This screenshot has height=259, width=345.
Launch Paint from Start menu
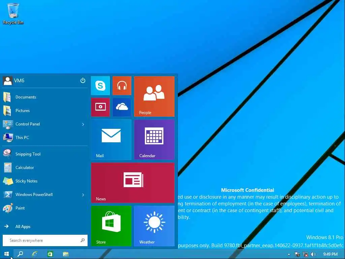45,208
